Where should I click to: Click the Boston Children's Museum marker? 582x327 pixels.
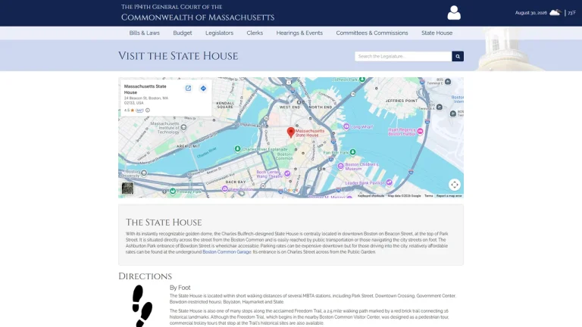(340, 166)
